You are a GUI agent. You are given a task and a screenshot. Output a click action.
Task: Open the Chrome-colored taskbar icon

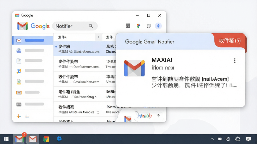(x=46, y=139)
